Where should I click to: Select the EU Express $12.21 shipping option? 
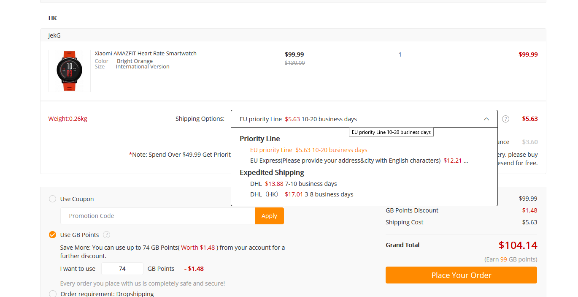359,161
